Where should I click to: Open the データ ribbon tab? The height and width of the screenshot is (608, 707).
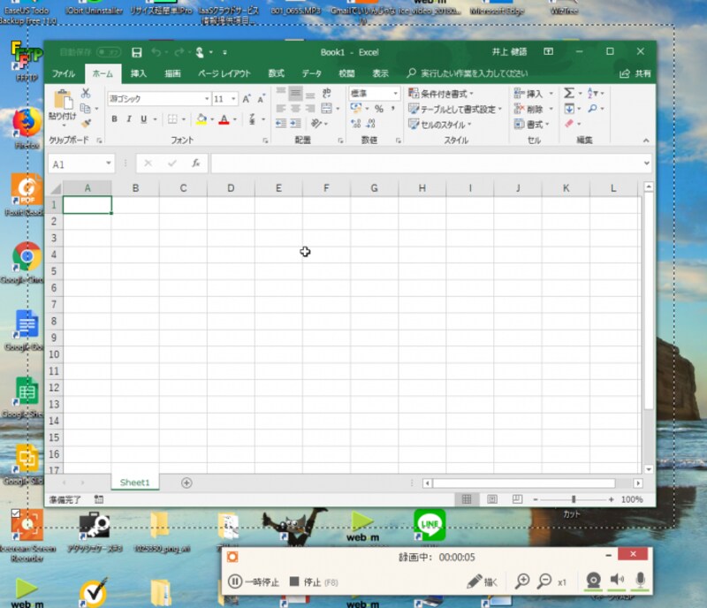point(312,73)
